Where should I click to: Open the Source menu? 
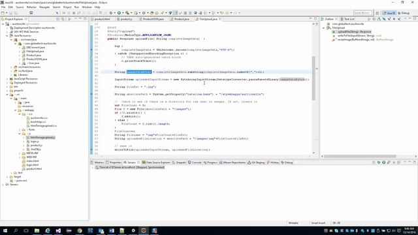tap(20, 7)
